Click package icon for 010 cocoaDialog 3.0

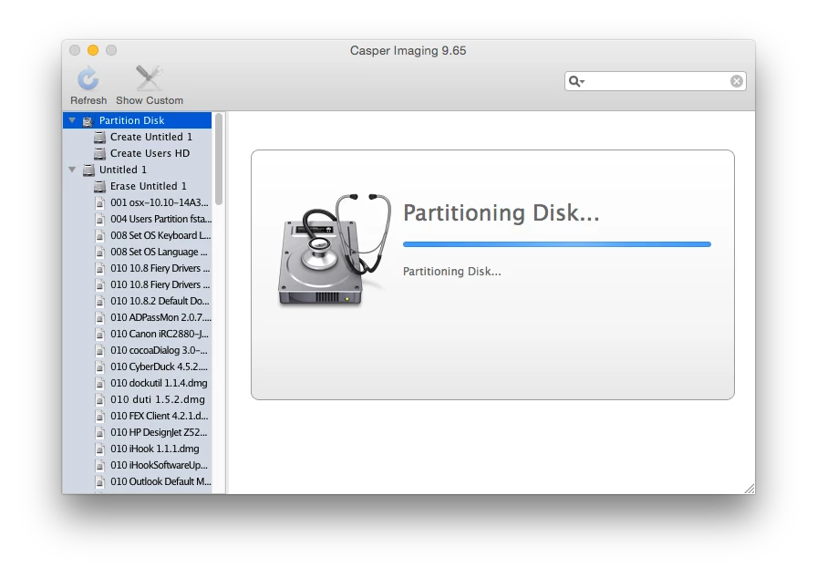(100, 350)
